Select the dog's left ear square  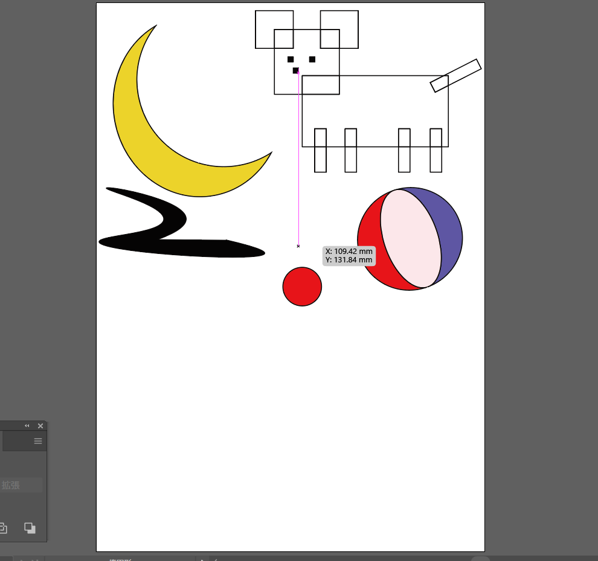point(265,19)
